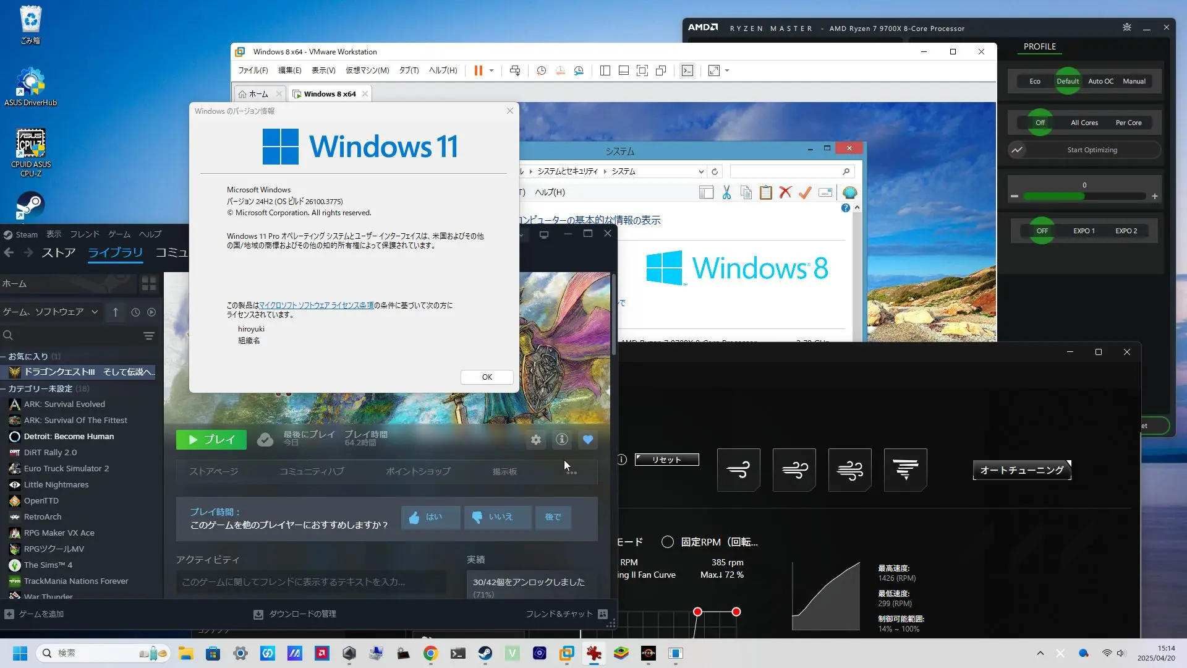Collapse Steam uncategorized games category
This screenshot has width=1187, height=668.
point(4,388)
